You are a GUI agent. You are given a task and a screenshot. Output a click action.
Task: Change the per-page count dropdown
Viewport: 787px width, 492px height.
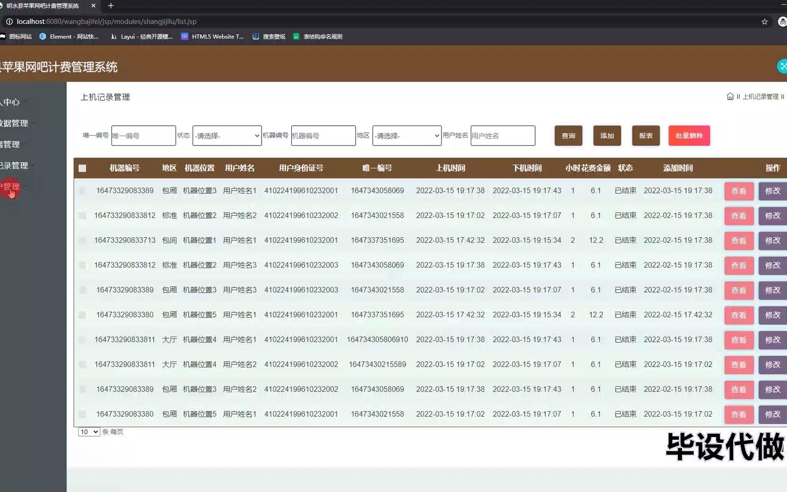click(x=89, y=432)
